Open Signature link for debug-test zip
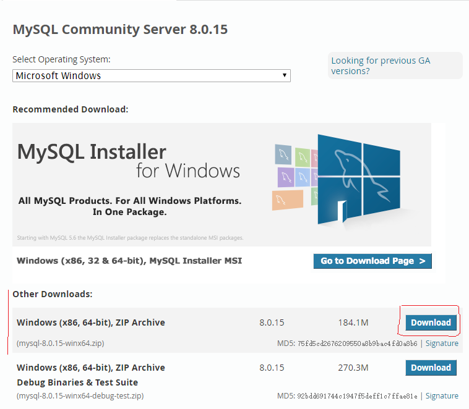This screenshot has width=469, height=409. tap(442, 396)
